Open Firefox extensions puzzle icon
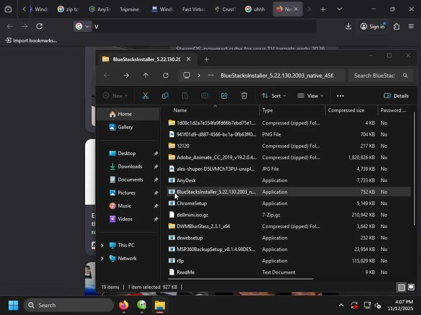The width and height of the screenshot is (421, 315). coord(397,26)
